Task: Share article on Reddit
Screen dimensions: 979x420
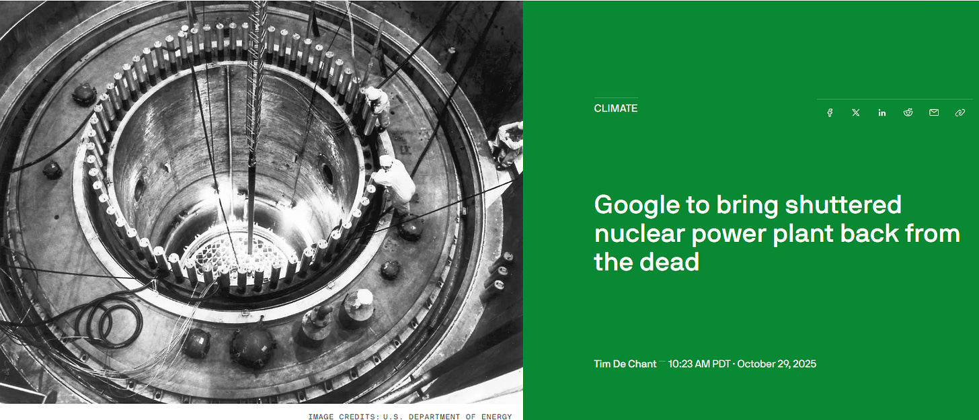Action: click(908, 113)
